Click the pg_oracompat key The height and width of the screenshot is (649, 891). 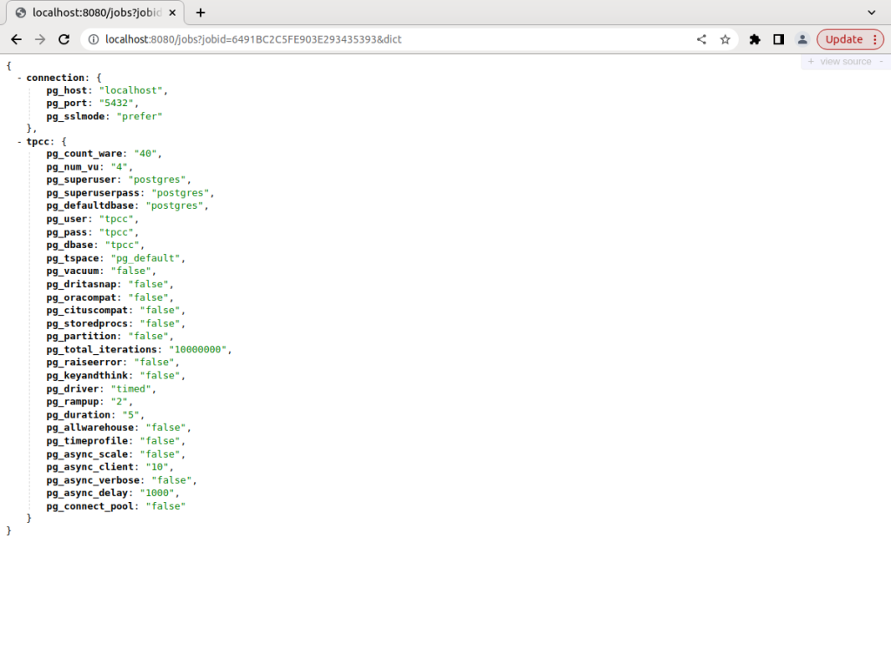click(x=81, y=298)
